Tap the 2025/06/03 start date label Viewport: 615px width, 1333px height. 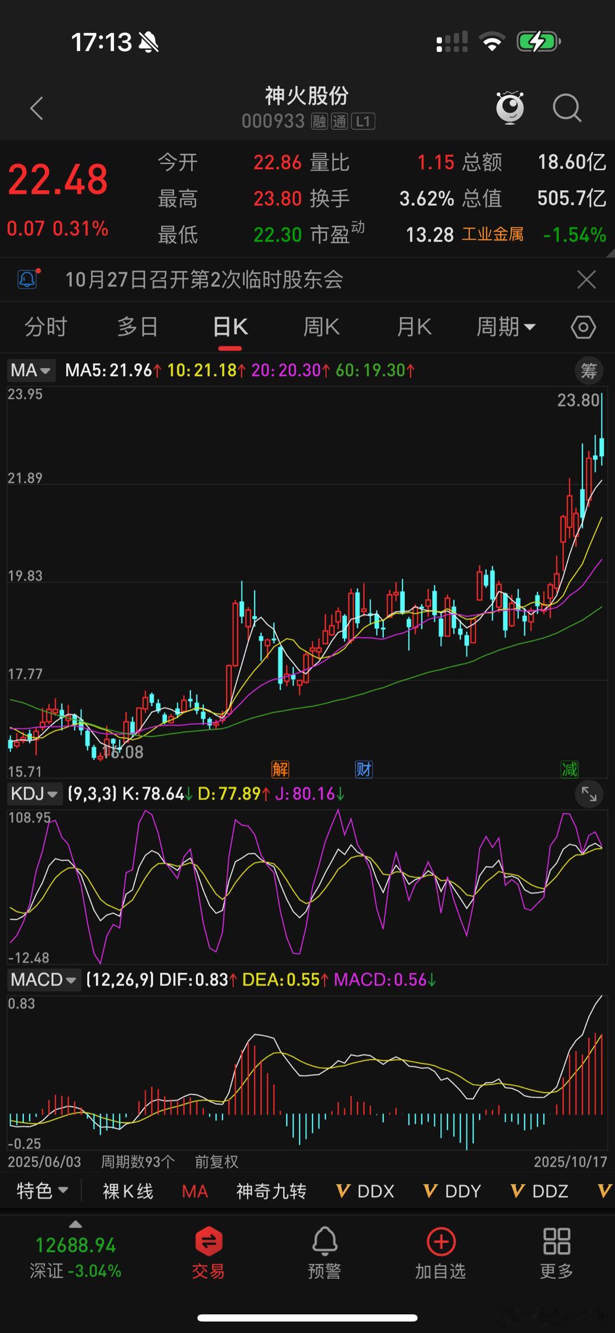(x=44, y=1162)
